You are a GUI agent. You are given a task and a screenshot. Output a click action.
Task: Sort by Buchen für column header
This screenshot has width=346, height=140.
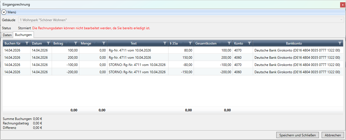[13, 43]
